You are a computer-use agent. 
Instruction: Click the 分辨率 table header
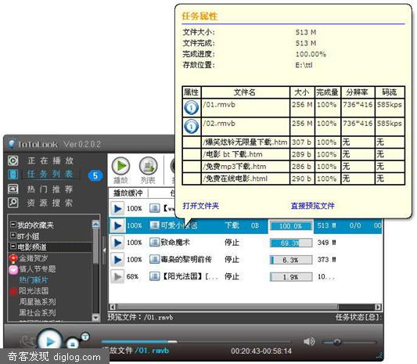pos(358,92)
